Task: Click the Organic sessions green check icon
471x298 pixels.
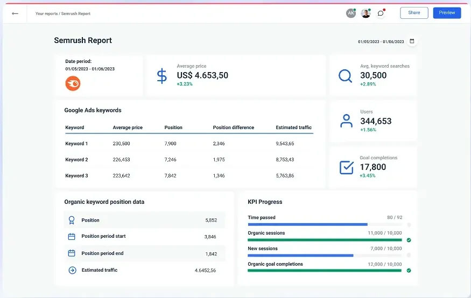Action: point(409,240)
